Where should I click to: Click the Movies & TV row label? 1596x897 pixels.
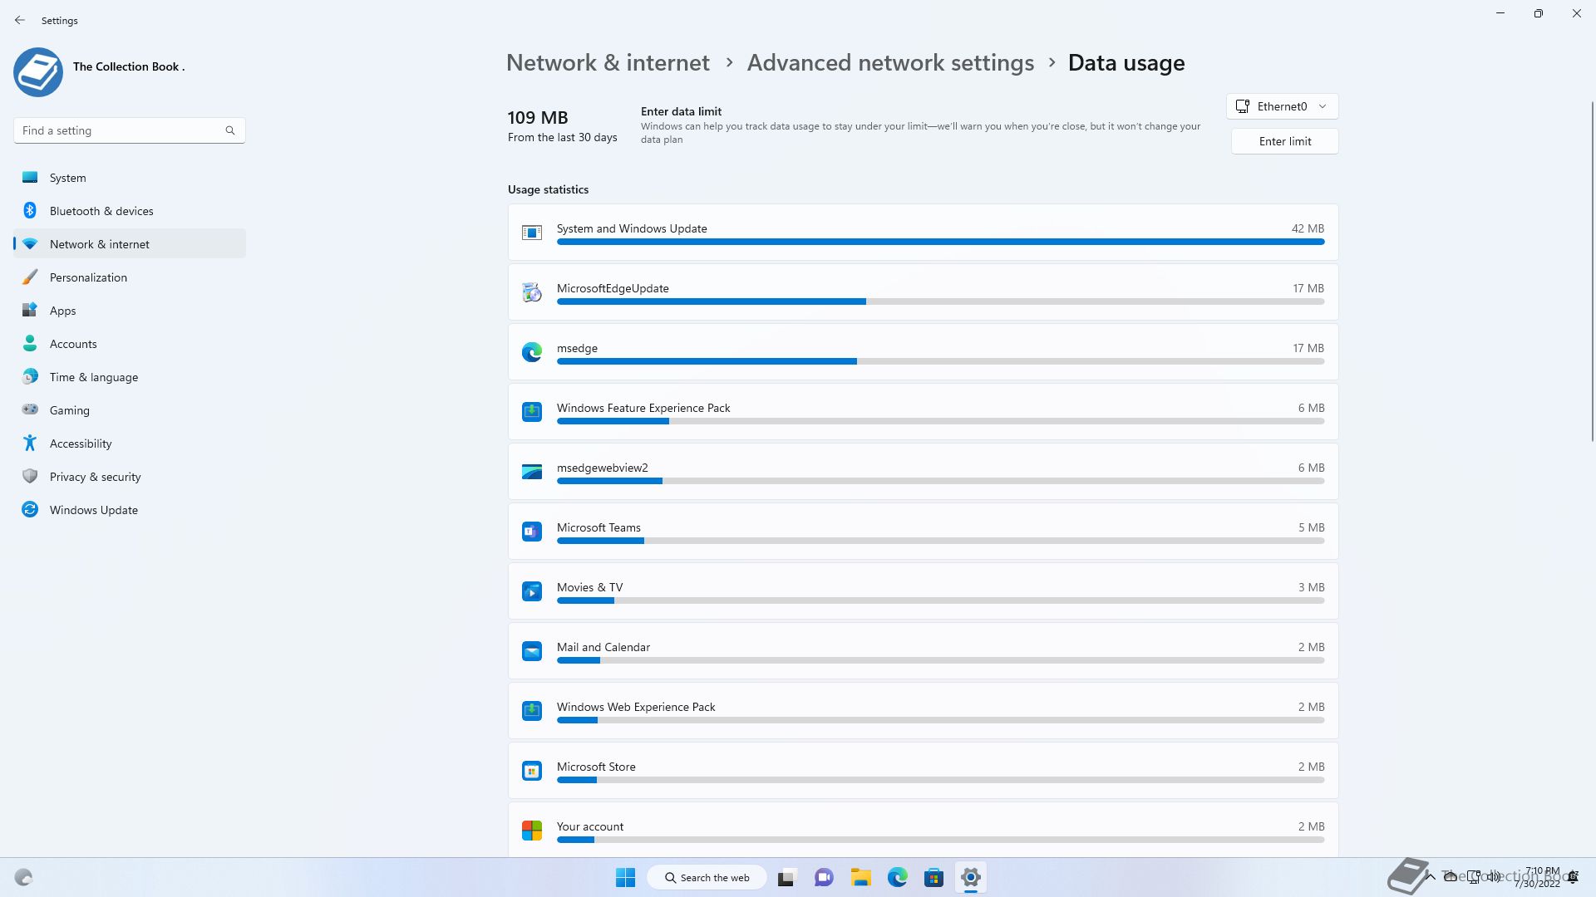click(x=589, y=587)
